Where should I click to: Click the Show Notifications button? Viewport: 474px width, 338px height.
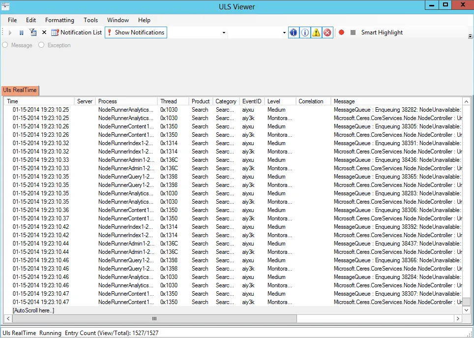[x=136, y=32]
